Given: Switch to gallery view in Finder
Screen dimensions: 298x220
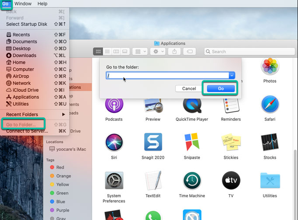Looking at the screenshot, I should click(x=125, y=52).
